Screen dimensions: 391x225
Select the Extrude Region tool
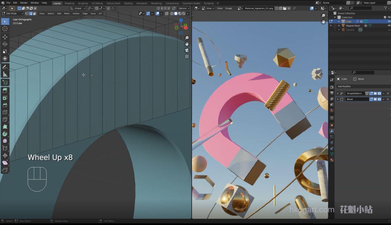click(x=5, y=91)
